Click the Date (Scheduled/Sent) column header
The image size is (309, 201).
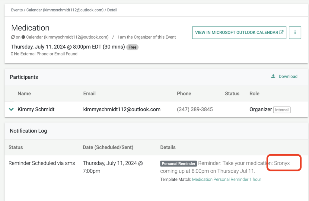108,147
